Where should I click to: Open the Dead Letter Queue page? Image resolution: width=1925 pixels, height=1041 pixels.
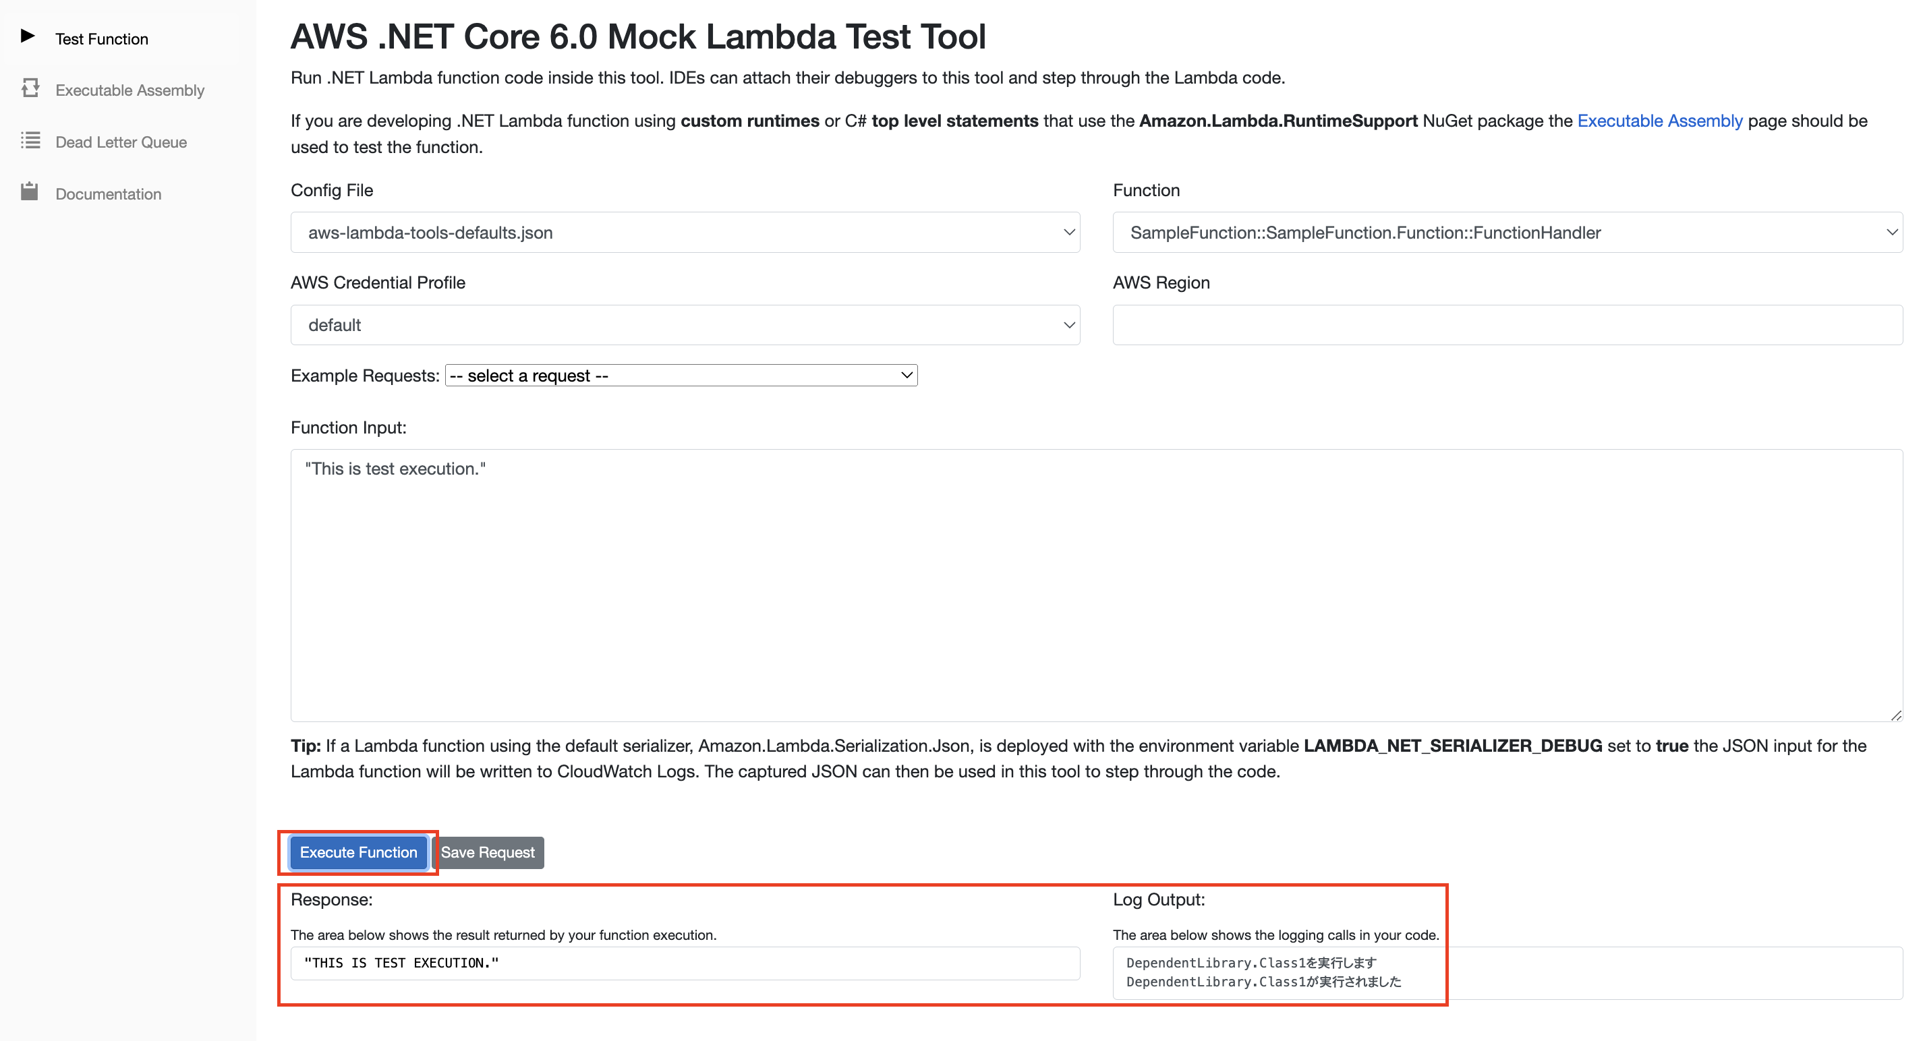(x=120, y=141)
